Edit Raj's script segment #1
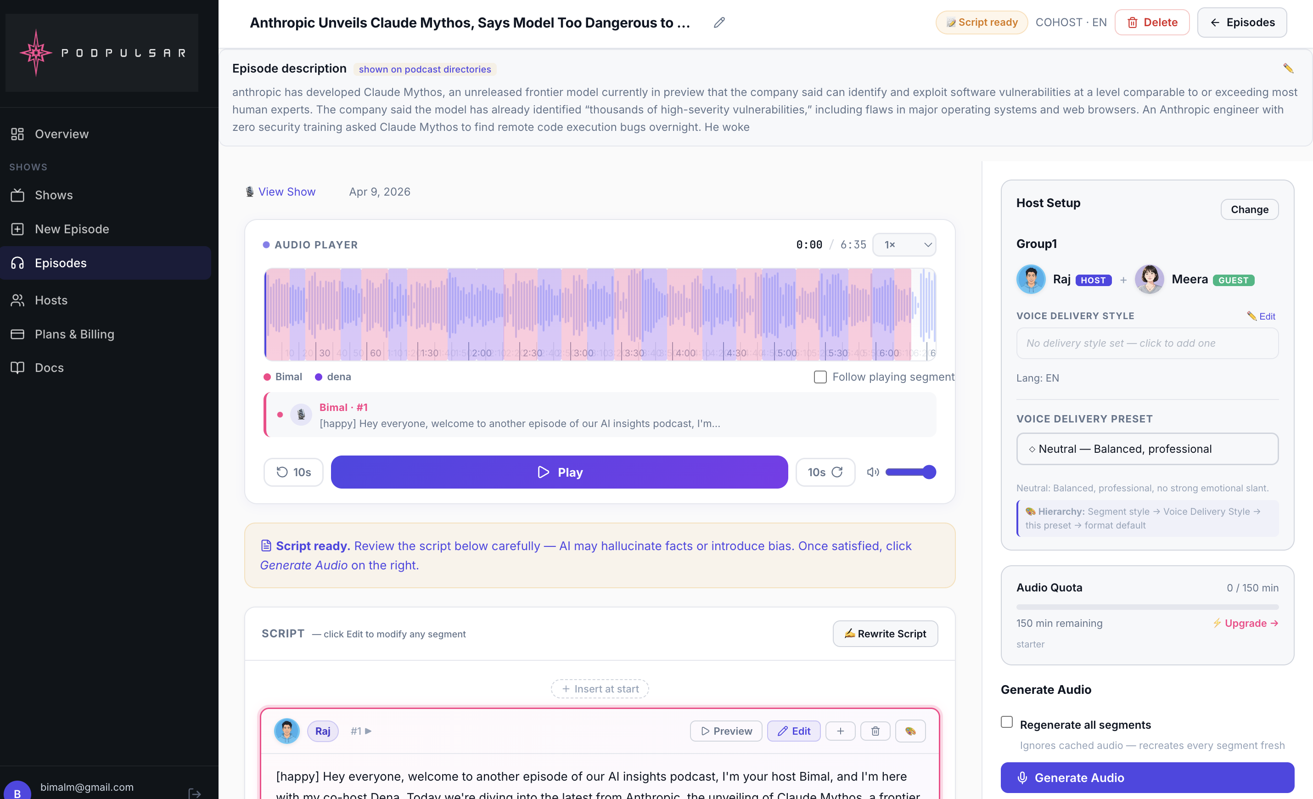1313x799 pixels. point(793,731)
